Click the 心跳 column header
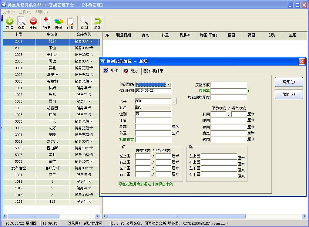Image resolution: width=309 pixels, height=227 pixels. pyautogui.click(x=271, y=35)
